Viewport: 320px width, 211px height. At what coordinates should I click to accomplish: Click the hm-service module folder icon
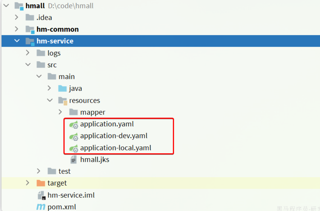(30, 41)
